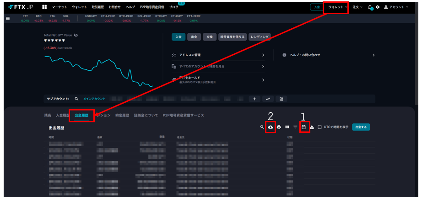Image resolution: width=422 pixels, height=199 pixels.
Task: Select the 出金履歴 tab
Action: coord(81,115)
